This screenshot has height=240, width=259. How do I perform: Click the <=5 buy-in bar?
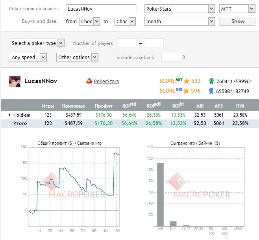coord(160,195)
